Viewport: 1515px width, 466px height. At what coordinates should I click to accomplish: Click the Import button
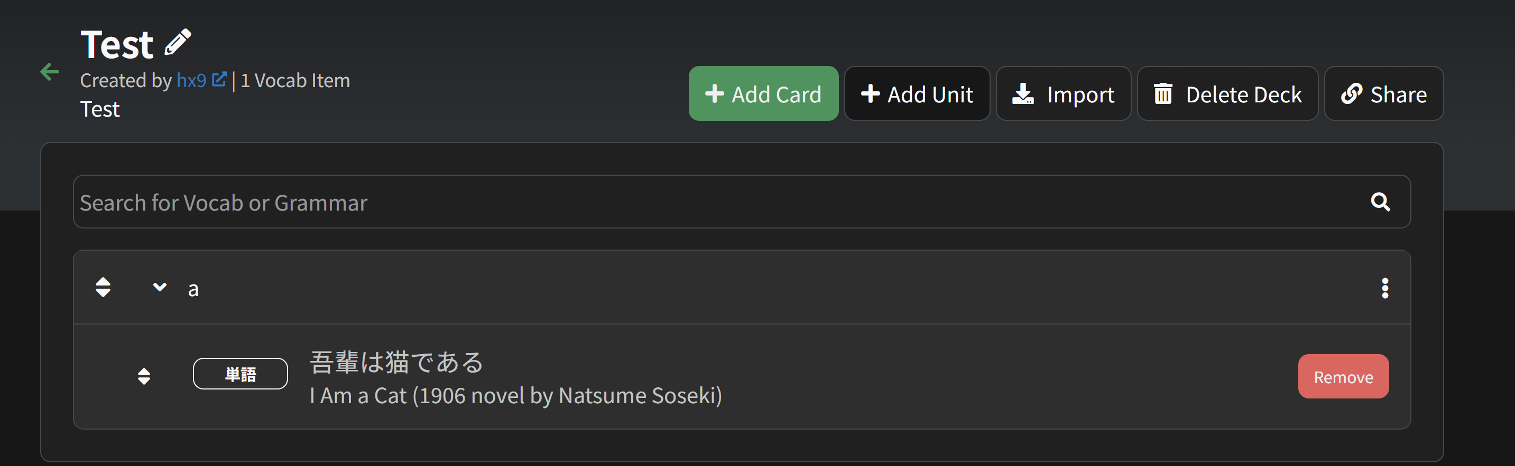(1063, 94)
